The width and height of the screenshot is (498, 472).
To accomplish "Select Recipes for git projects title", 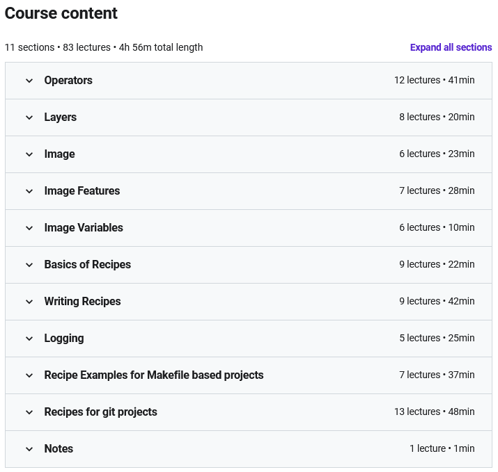I will click(x=100, y=412).
